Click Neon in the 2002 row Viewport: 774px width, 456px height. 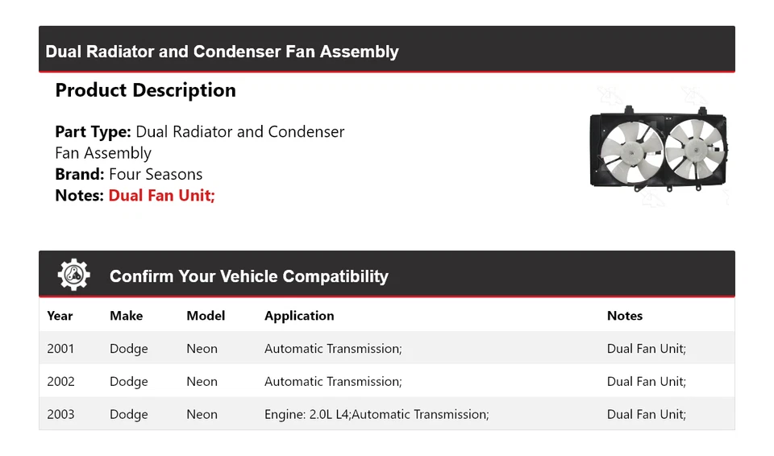(202, 382)
